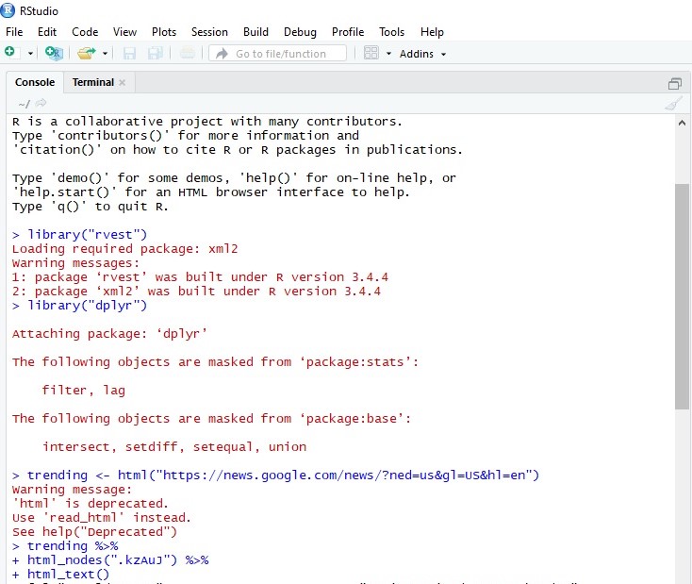The width and height of the screenshot is (692, 584).
Task: Click the console vertical scrollbar thumb
Action: coord(682,296)
